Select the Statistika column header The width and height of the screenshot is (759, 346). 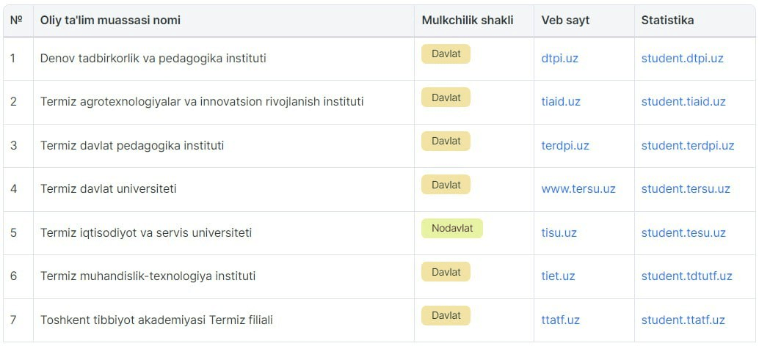click(x=667, y=21)
